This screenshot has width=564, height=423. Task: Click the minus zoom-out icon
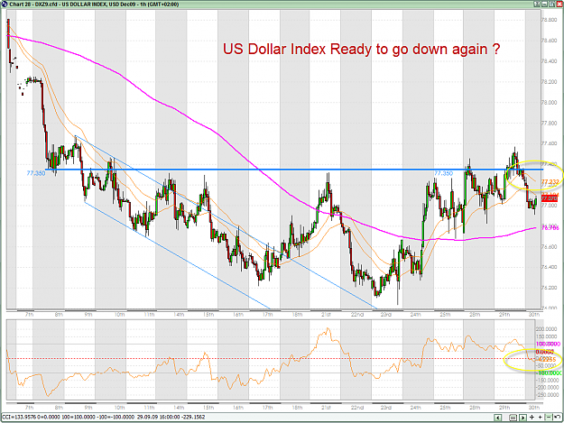[x=549, y=418]
